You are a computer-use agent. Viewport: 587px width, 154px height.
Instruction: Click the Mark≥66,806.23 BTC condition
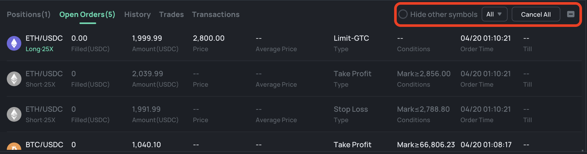coord(426,145)
